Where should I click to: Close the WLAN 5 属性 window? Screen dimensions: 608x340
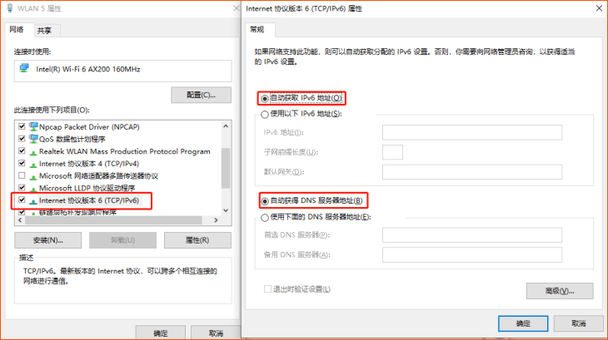coord(237,8)
